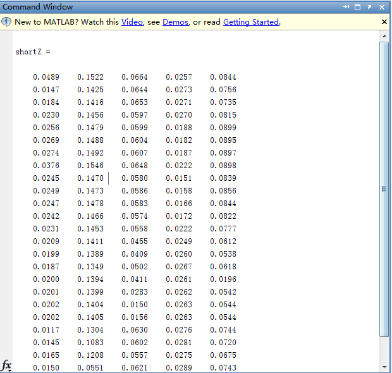Click the scrollbar up arrow
Screen dimensions: 392x373
384,36
